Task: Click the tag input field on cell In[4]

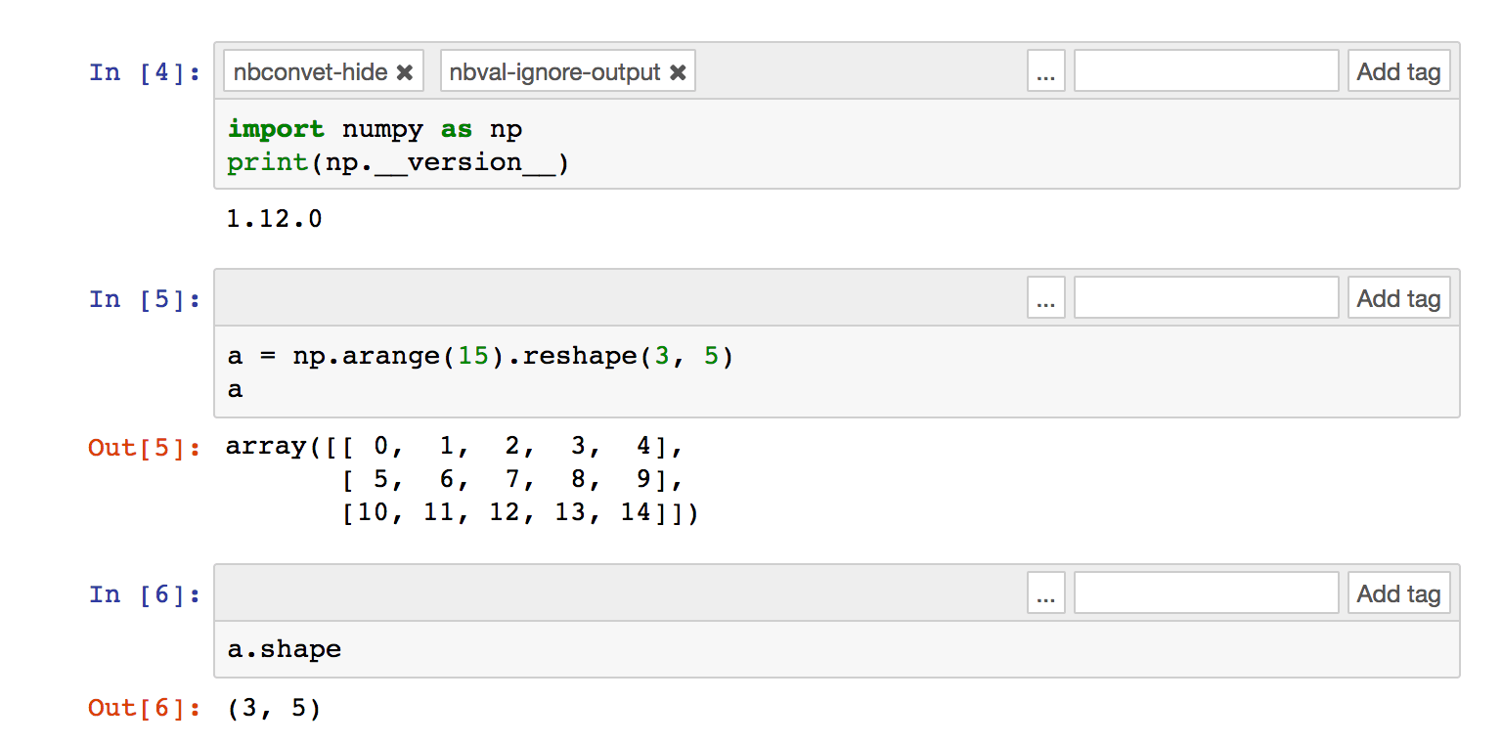Action: [1206, 69]
